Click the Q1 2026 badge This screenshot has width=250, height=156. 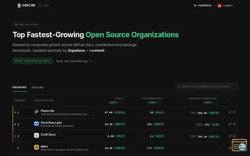click(x=44, y=5)
